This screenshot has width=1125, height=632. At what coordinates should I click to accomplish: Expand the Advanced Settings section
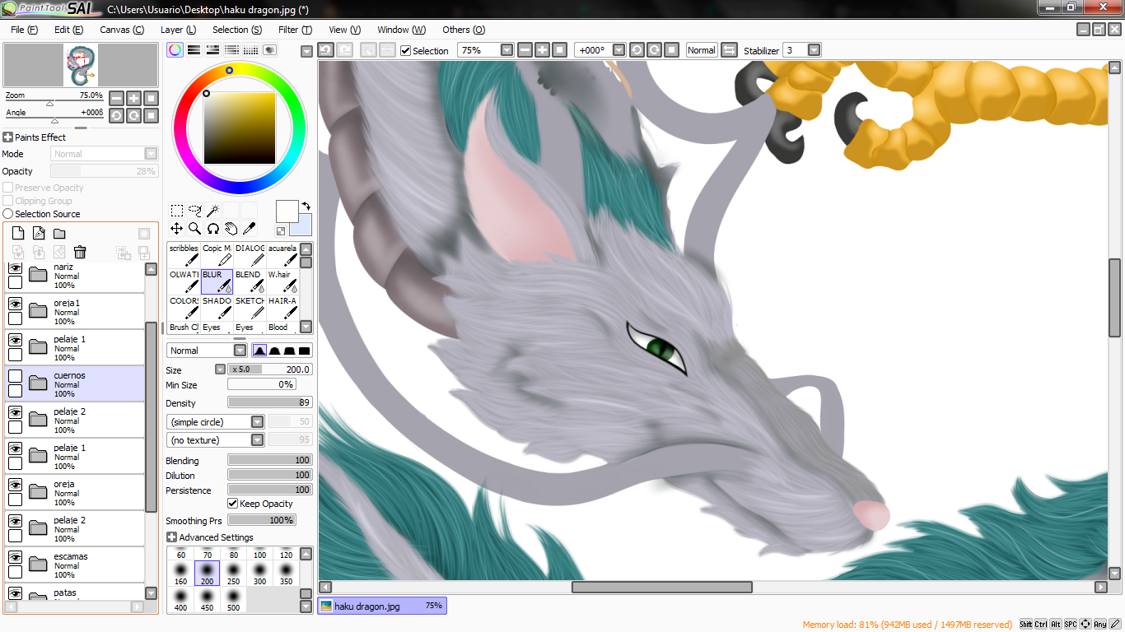click(171, 537)
